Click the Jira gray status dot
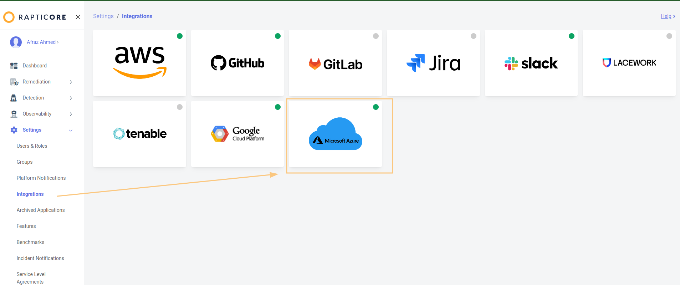The image size is (680, 285). [474, 36]
